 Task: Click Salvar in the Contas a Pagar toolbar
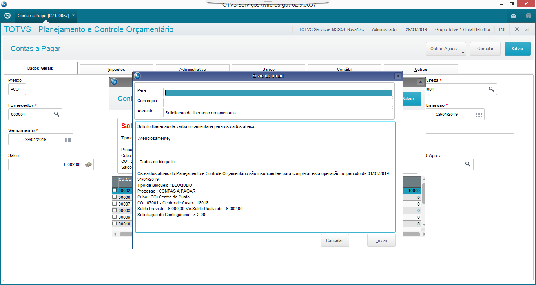(x=518, y=49)
